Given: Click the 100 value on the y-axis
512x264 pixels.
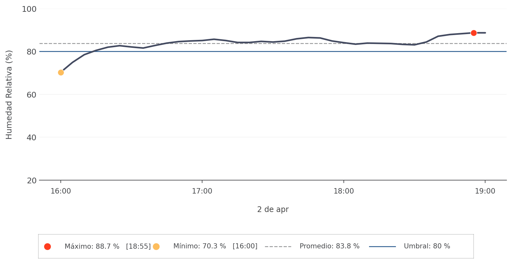Looking at the screenshot, I should (x=29, y=9).
